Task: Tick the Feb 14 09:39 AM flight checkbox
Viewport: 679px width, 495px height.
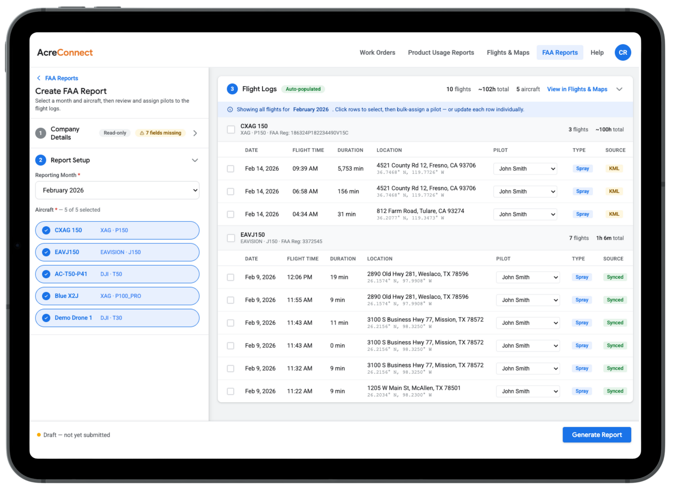Action: click(231, 169)
